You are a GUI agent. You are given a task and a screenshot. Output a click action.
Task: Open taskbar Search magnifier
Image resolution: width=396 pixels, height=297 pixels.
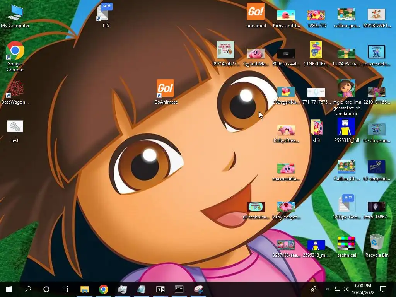pos(28,289)
